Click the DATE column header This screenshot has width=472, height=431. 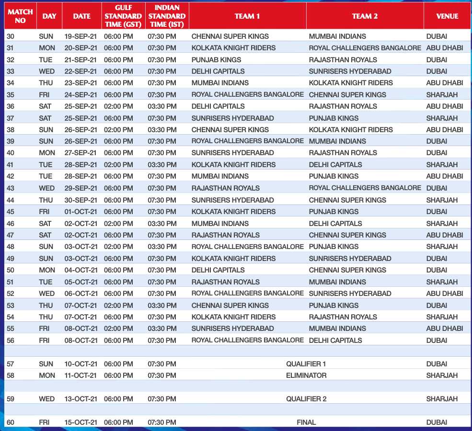(x=81, y=16)
